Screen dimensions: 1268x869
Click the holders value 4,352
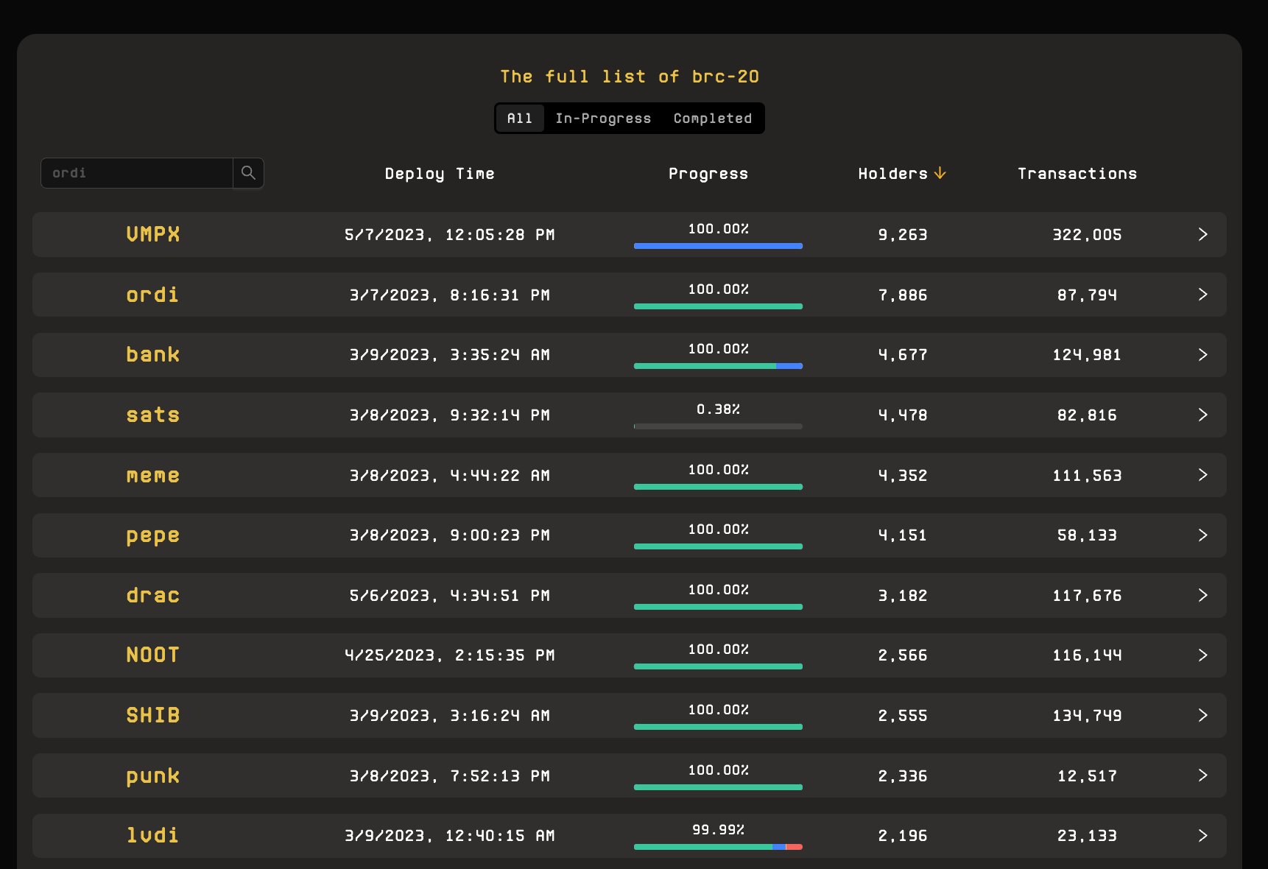point(903,476)
